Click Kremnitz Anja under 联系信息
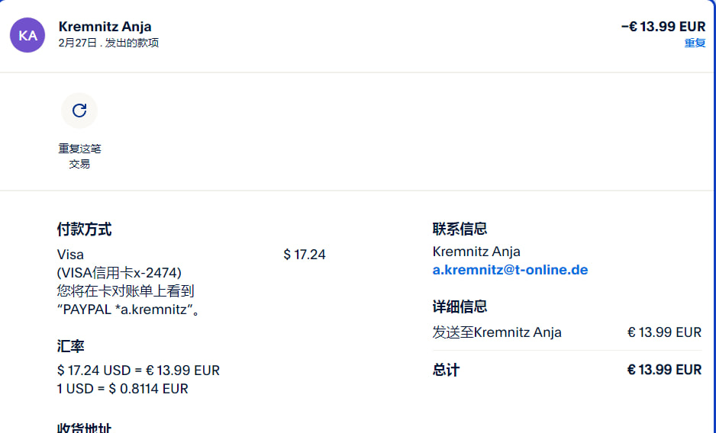The width and height of the screenshot is (716, 433). click(476, 252)
